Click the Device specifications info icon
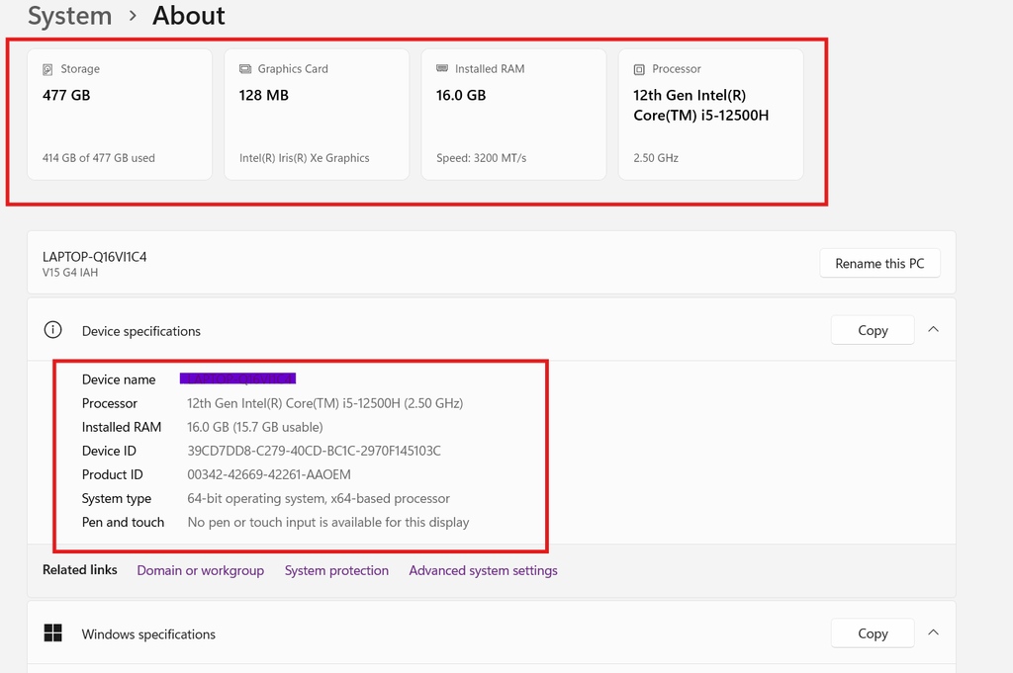Viewport: 1013px width, 673px height. [53, 330]
